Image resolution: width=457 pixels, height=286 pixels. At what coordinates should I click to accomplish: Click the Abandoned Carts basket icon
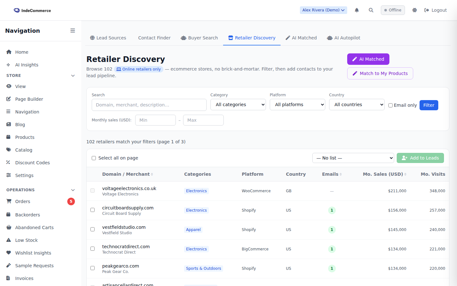9,227
